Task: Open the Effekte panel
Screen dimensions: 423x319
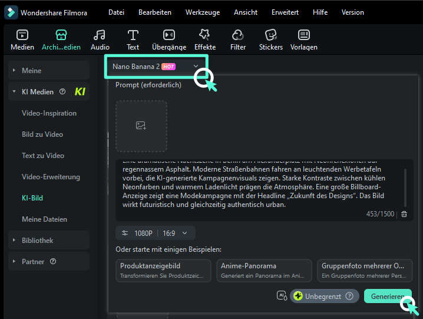Action: tap(205, 40)
